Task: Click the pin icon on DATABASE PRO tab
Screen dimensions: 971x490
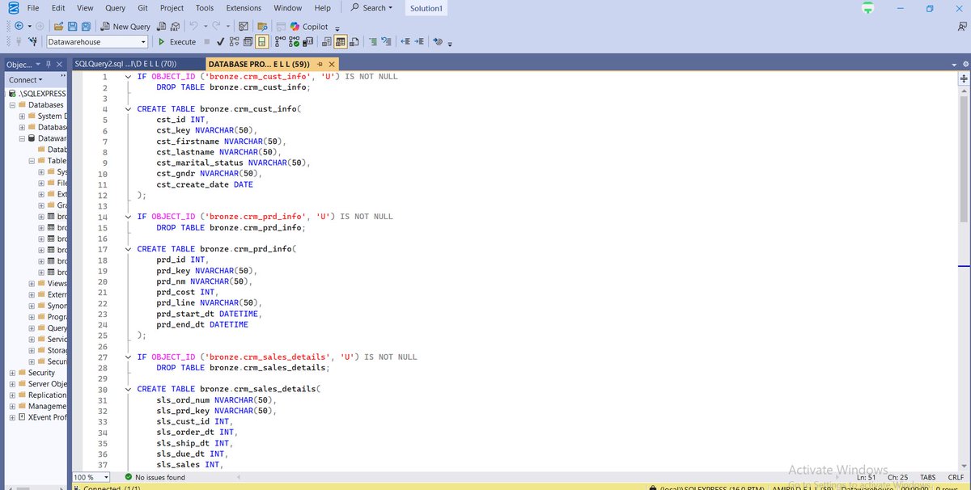Action: (x=320, y=64)
